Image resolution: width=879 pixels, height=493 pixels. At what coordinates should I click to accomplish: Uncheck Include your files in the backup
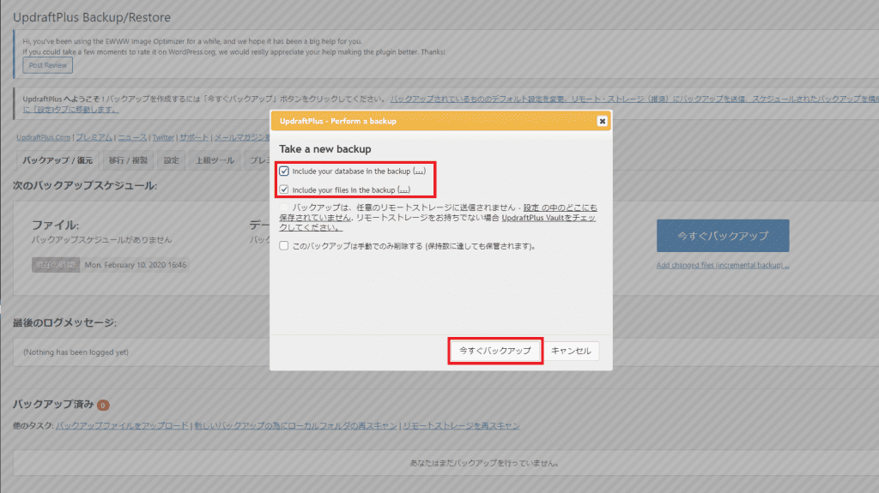(x=284, y=189)
